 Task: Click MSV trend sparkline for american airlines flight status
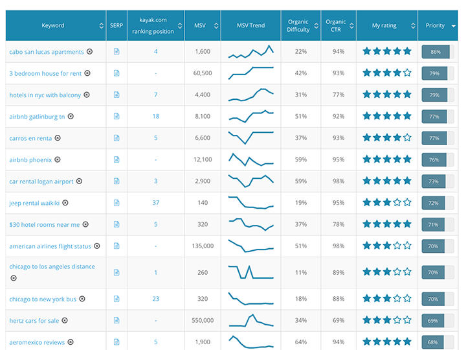tap(251, 246)
